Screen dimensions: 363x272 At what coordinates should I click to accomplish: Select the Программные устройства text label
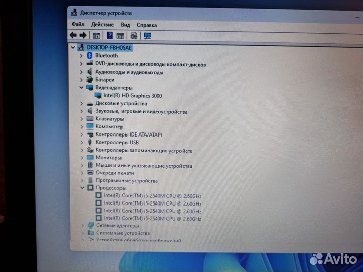pyautogui.click(x=127, y=181)
